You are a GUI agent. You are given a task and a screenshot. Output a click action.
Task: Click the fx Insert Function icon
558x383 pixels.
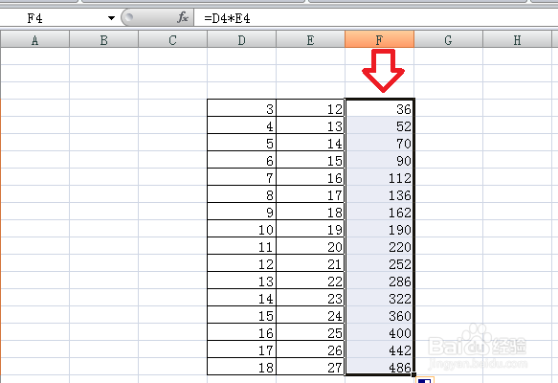click(x=183, y=17)
